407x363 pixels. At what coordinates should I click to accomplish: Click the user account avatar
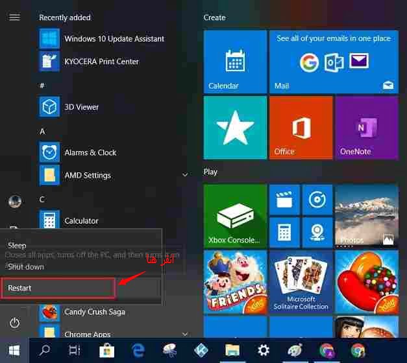click(x=14, y=201)
